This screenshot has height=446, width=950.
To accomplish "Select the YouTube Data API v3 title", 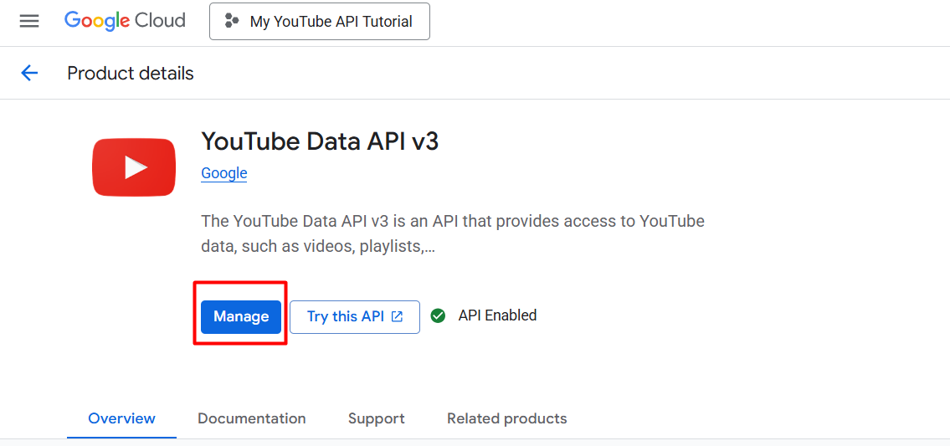I will coord(319,141).
